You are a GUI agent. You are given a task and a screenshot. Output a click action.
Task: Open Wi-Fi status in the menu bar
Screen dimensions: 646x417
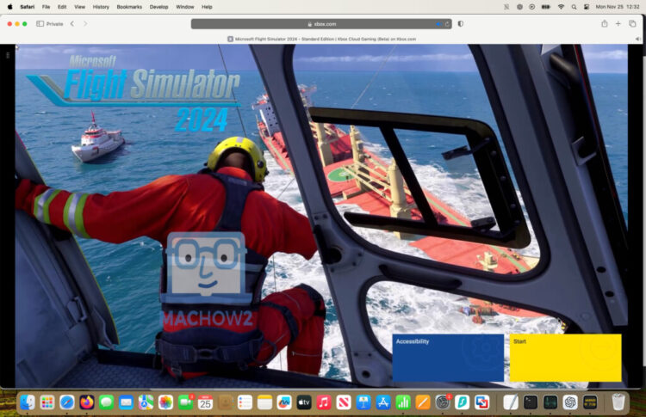pyautogui.click(x=561, y=7)
